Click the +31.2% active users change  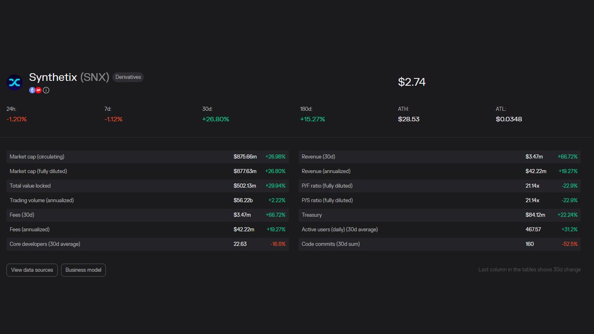tap(570, 229)
